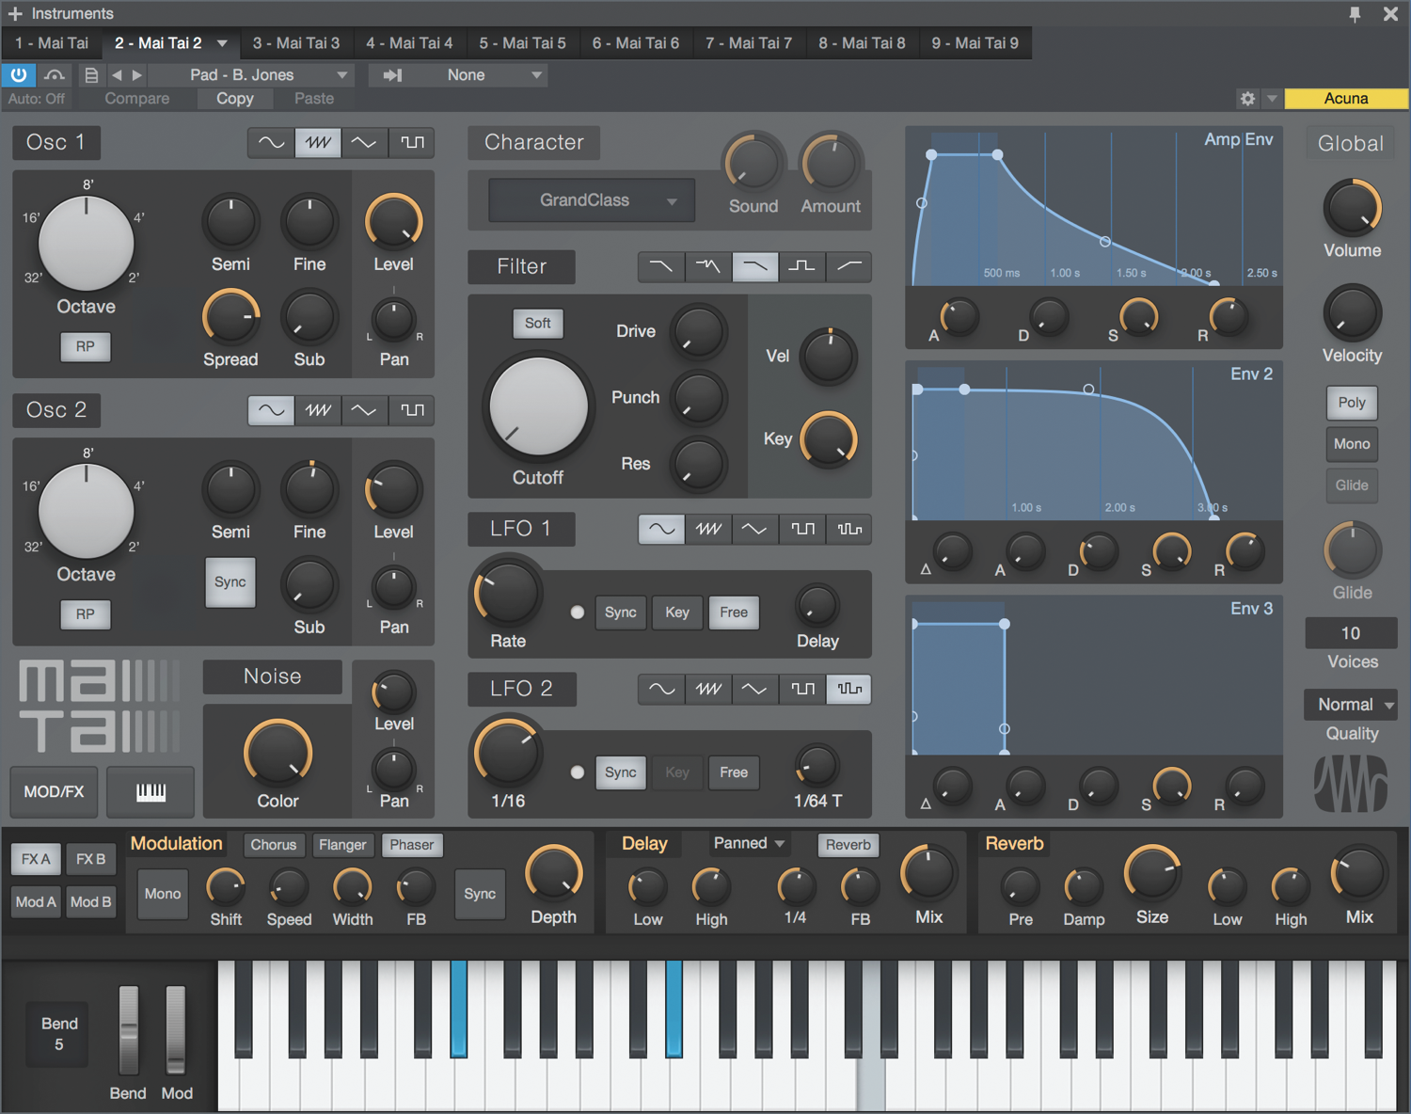Select square waveform for Osc 2
The image size is (1411, 1114).
(411, 410)
